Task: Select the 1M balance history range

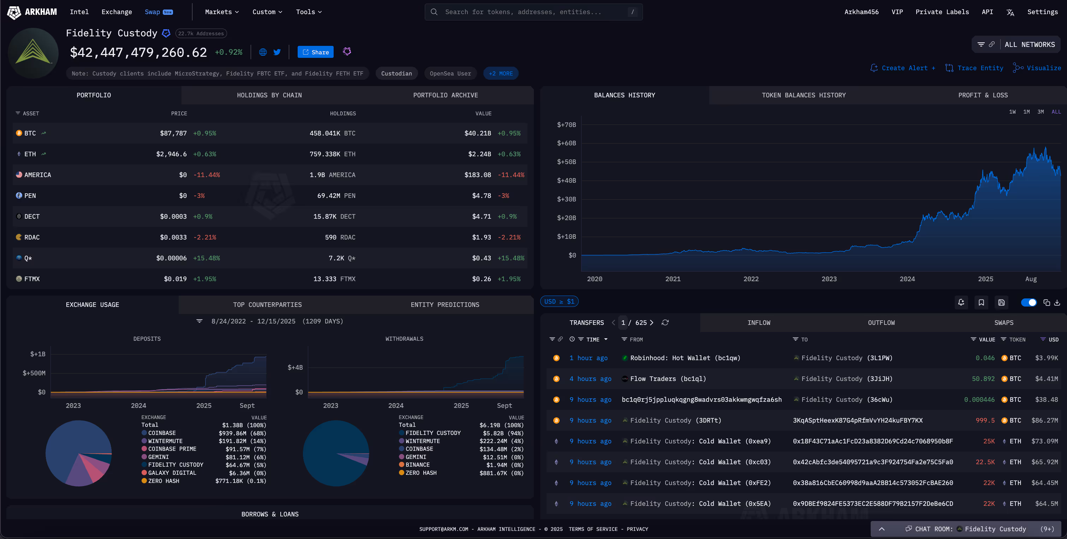Action: tap(1026, 112)
